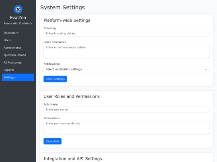Select the Settings sidebar item

point(18,77)
